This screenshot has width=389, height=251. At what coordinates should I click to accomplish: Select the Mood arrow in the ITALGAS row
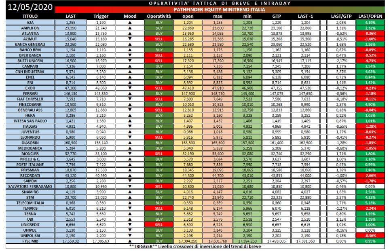(130, 126)
